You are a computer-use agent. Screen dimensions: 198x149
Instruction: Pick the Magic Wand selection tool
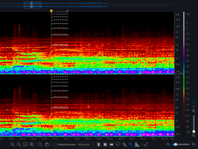point(131,145)
